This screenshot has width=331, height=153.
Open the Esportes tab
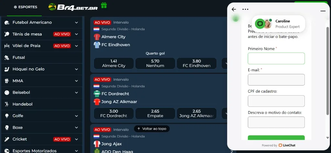click(x=25, y=7)
